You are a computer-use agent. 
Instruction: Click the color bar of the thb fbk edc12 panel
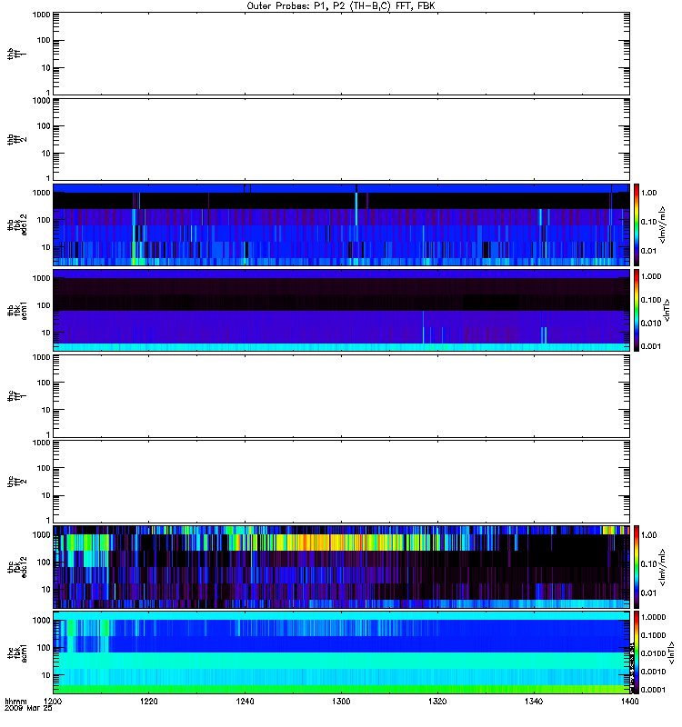coord(637,224)
